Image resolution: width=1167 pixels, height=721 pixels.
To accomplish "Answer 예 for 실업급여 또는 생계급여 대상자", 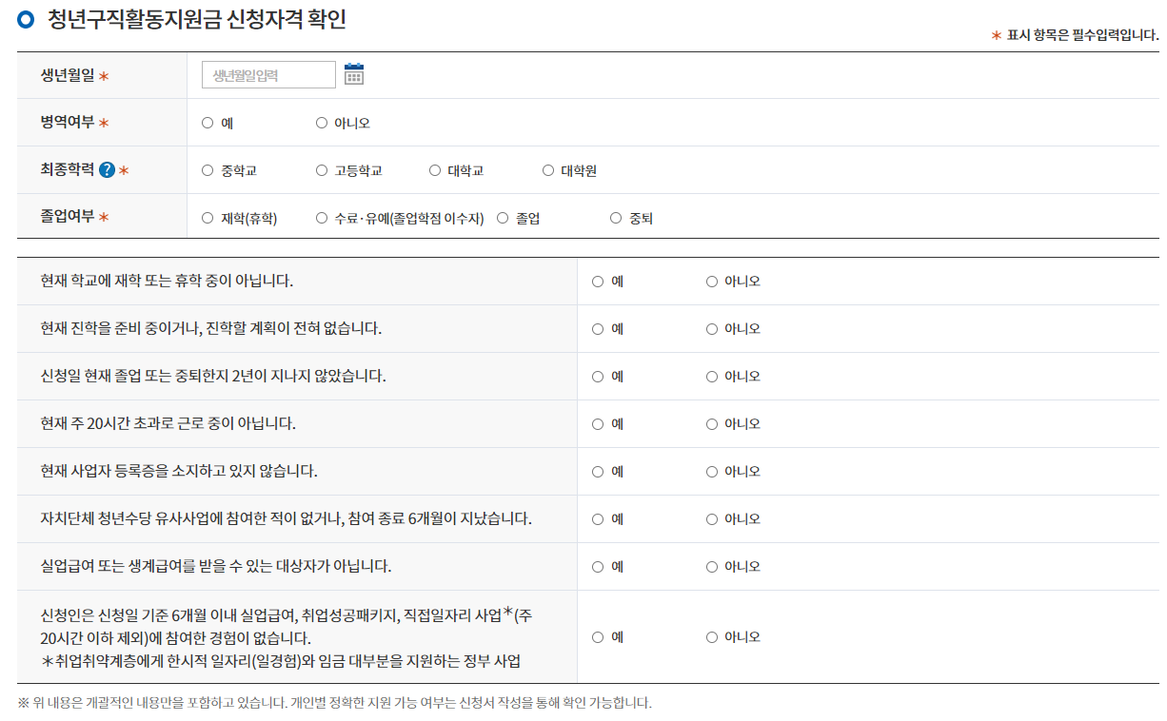I will pos(598,567).
